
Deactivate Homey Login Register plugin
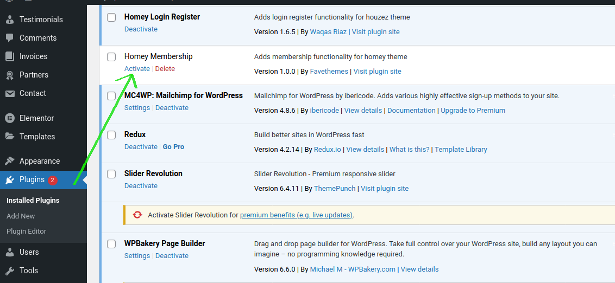(x=141, y=29)
